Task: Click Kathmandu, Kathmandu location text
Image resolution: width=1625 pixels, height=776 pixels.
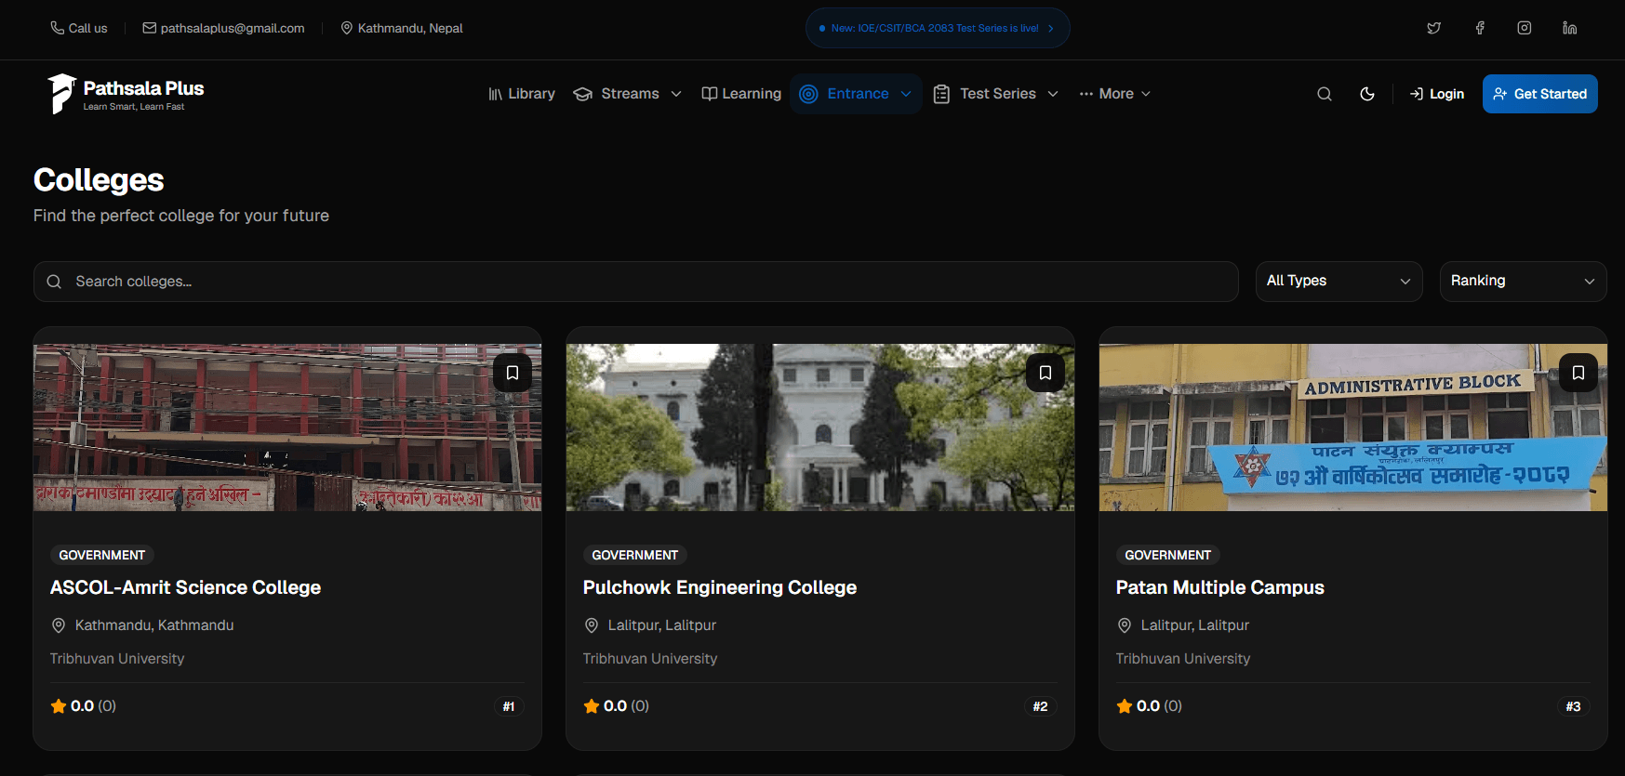Action: 154,625
